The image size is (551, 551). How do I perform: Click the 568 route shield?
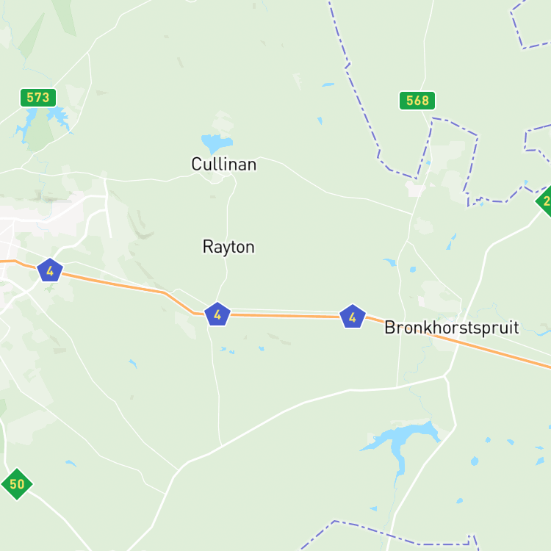(x=417, y=101)
